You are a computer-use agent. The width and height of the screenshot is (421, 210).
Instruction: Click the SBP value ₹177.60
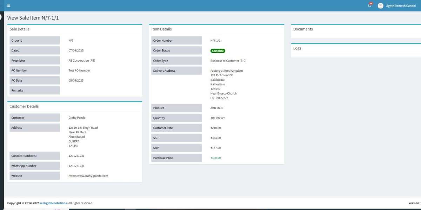point(215,148)
